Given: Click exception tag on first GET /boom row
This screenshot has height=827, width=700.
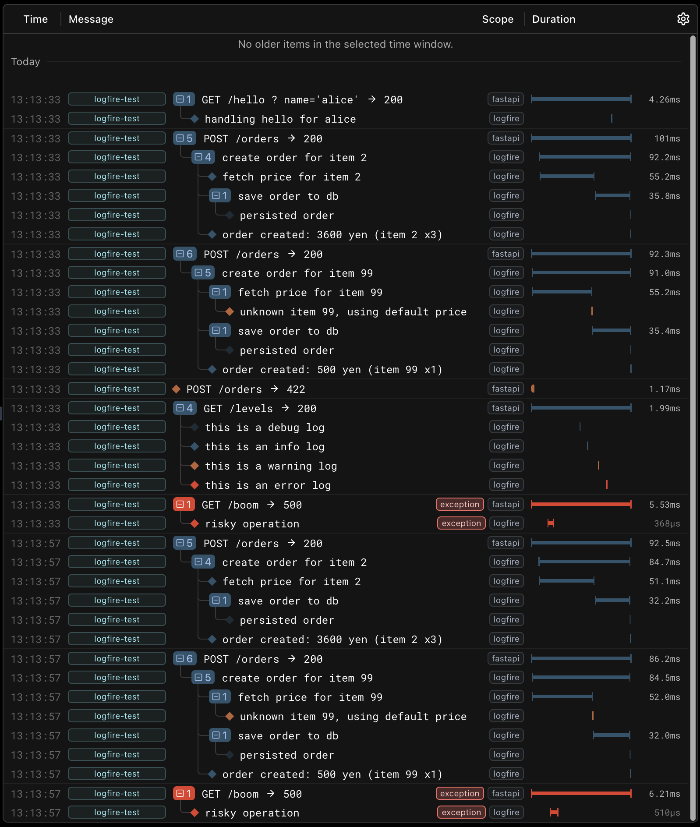Looking at the screenshot, I should [x=460, y=504].
